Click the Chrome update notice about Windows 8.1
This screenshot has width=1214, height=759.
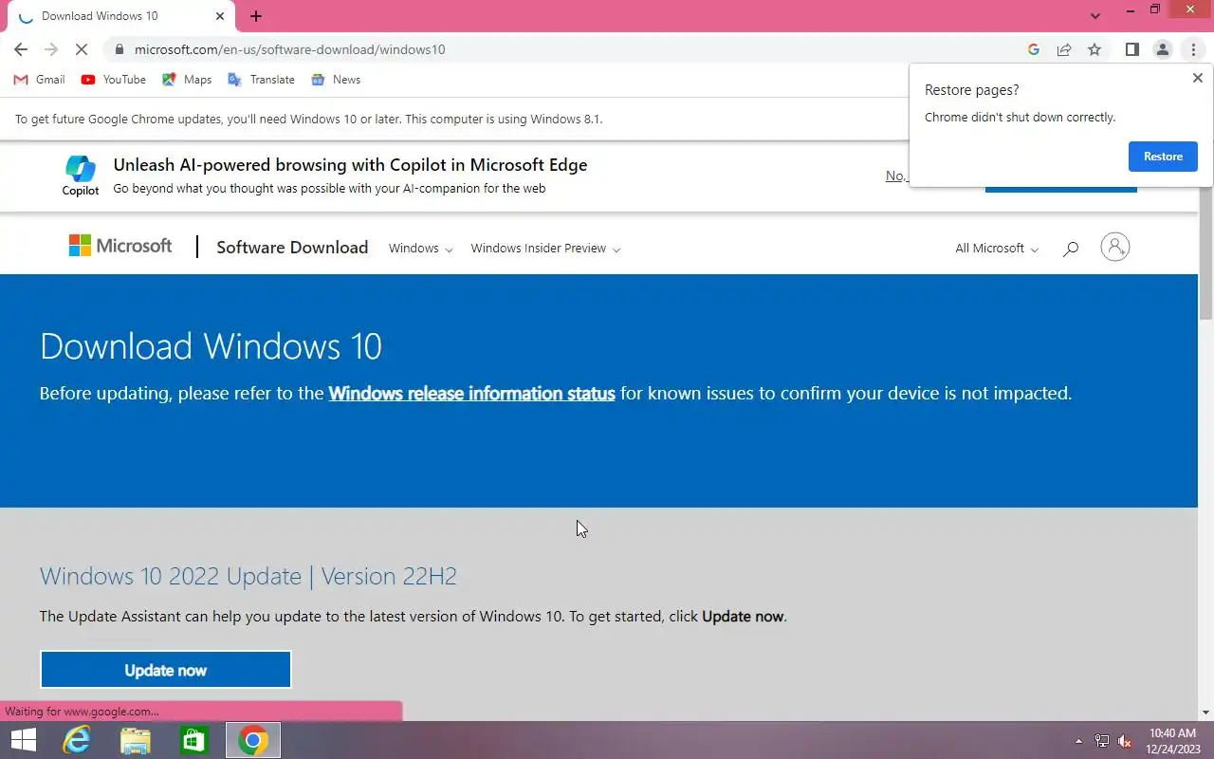pyautogui.click(x=309, y=120)
